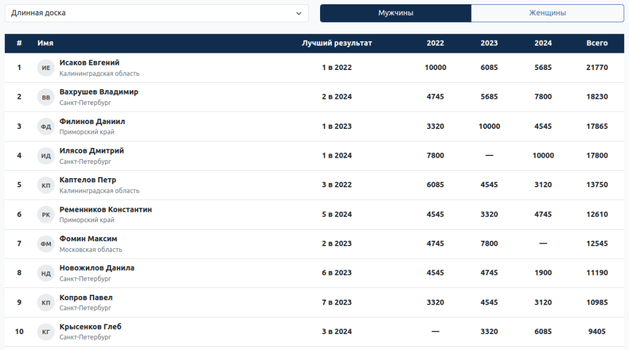The height and width of the screenshot is (350, 629).
Task: Click the ИЕ avatar of Исаков Евгений
Action: 46,68
